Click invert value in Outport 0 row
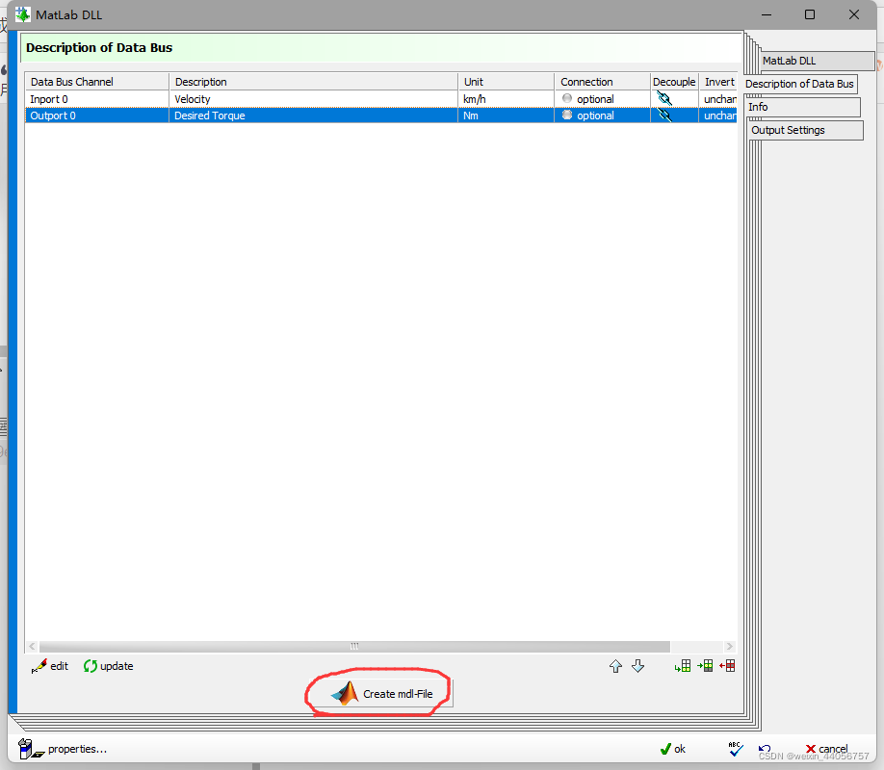The height and width of the screenshot is (770, 884). pos(718,115)
